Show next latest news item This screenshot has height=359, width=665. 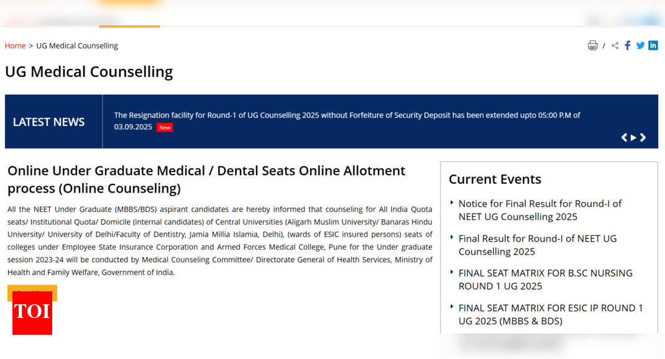(643, 138)
